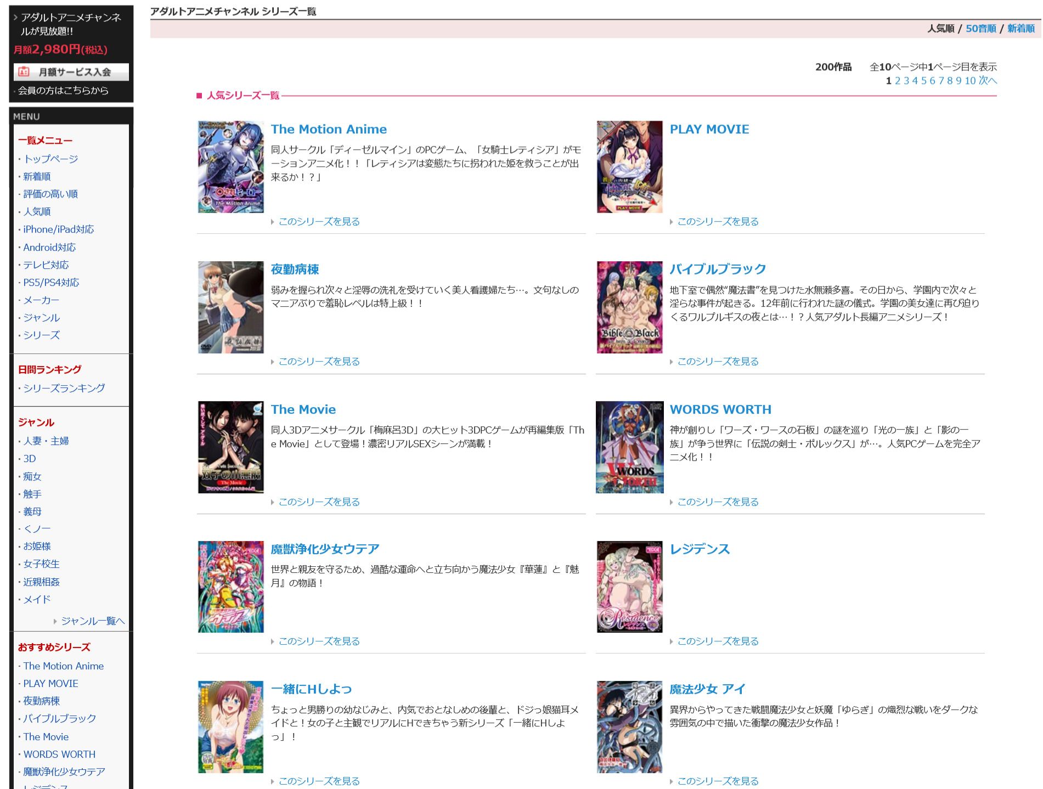Click The Movie cover thumbnail
Image resolution: width=1043 pixels, height=789 pixels.
231,447
